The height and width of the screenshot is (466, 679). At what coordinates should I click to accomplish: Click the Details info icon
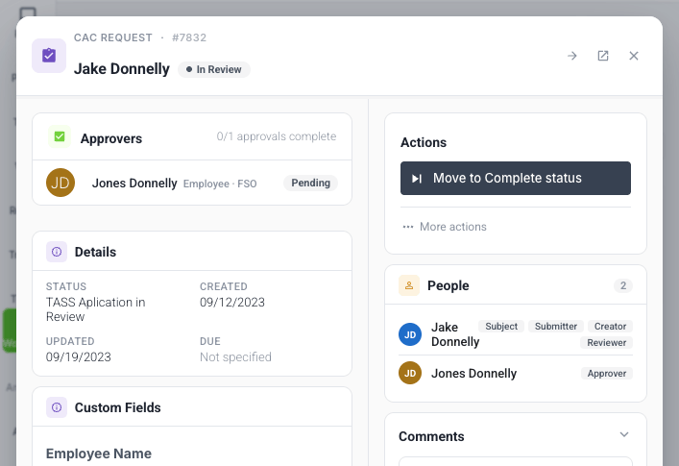pyautogui.click(x=57, y=252)
